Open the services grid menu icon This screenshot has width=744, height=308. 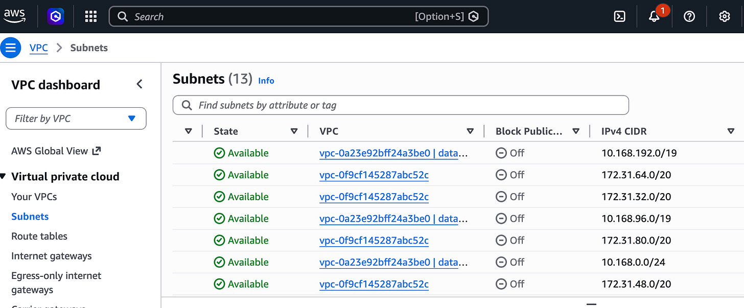91,16
